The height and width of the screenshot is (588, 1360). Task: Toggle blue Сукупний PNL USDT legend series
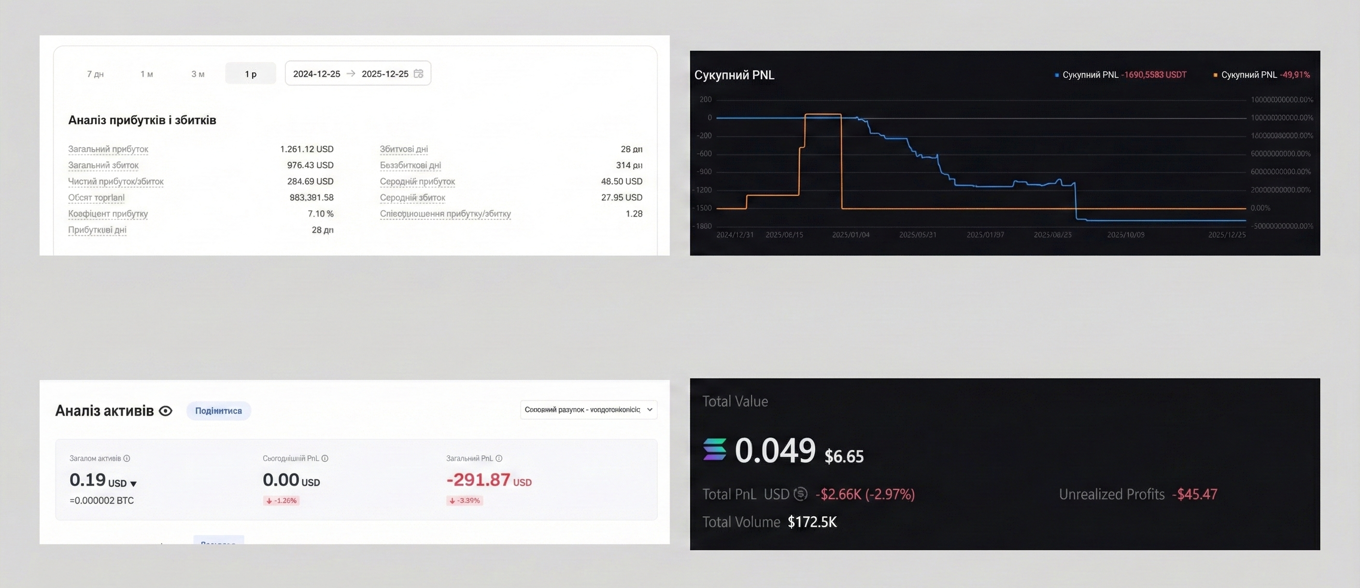click(1090, 75)
